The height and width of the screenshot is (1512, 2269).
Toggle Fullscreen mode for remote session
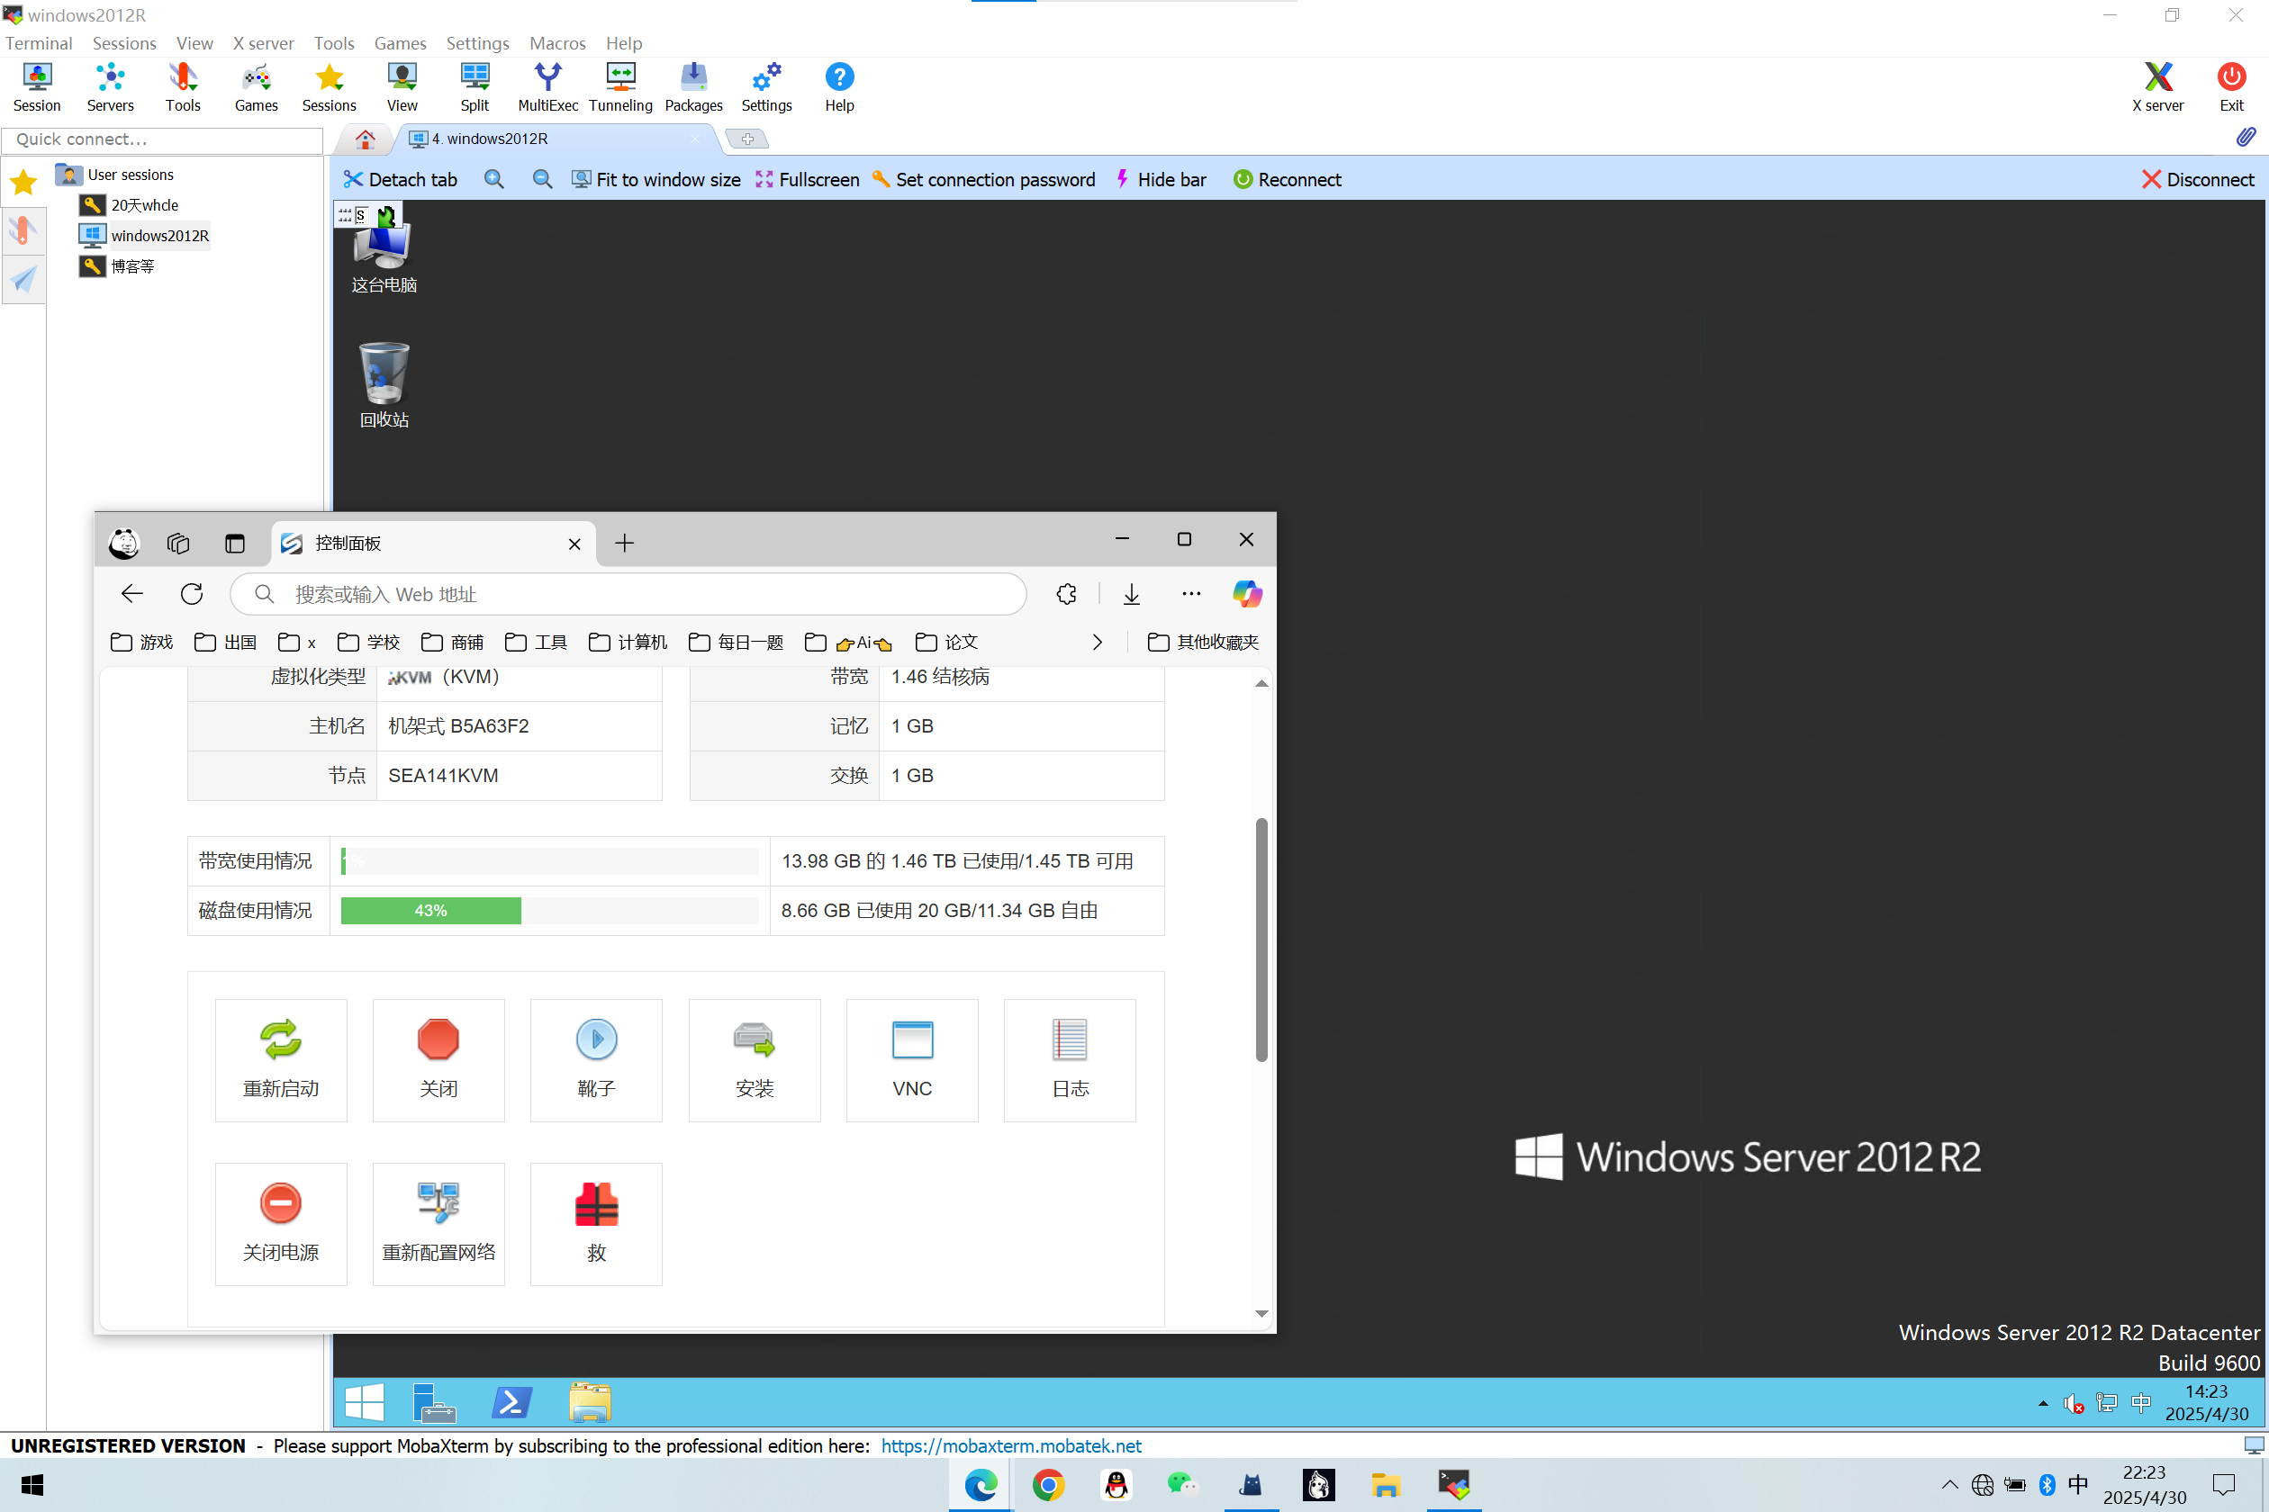(808, 179)
